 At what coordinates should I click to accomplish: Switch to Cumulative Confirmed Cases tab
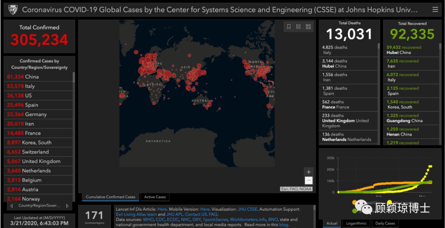[x=110, y=197]
